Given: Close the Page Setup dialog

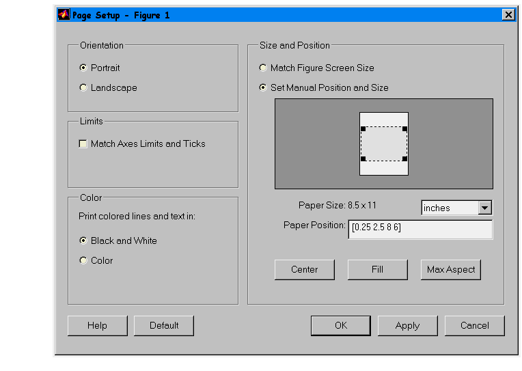Looking at the screenshot, I should 508,14.
